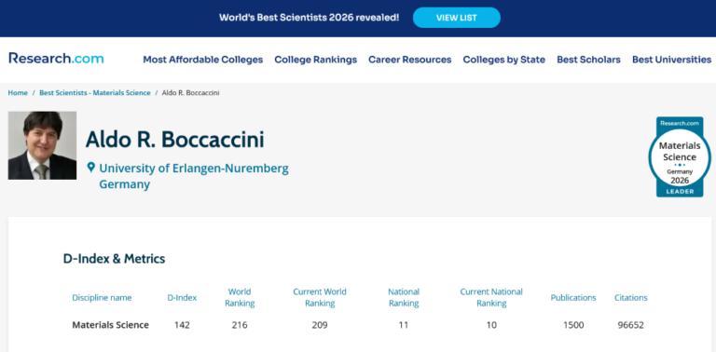Open Colleges by State menu
This screenshot has width=716, height=352.
coord(503,60)
